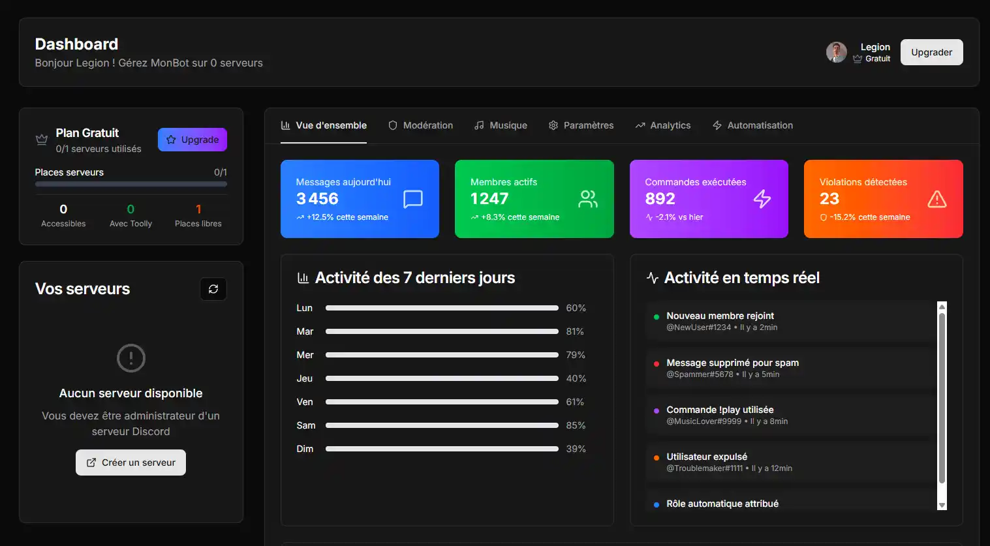This screenshot has height=546, width=990.
Task: Click the Sam activity bar
Action: [x=442, y=425]
